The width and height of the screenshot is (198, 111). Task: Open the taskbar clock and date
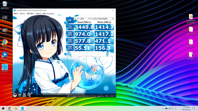point(186,108)
